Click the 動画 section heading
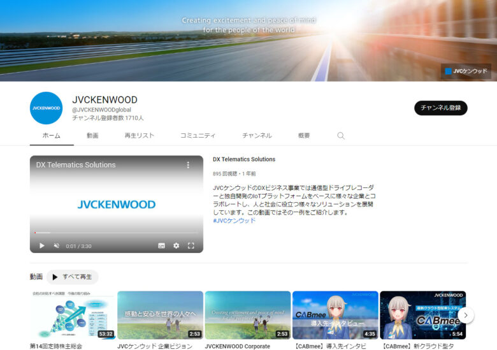This screenshot has width=497, height=350. pyautogui.click(x=36, y=277)
